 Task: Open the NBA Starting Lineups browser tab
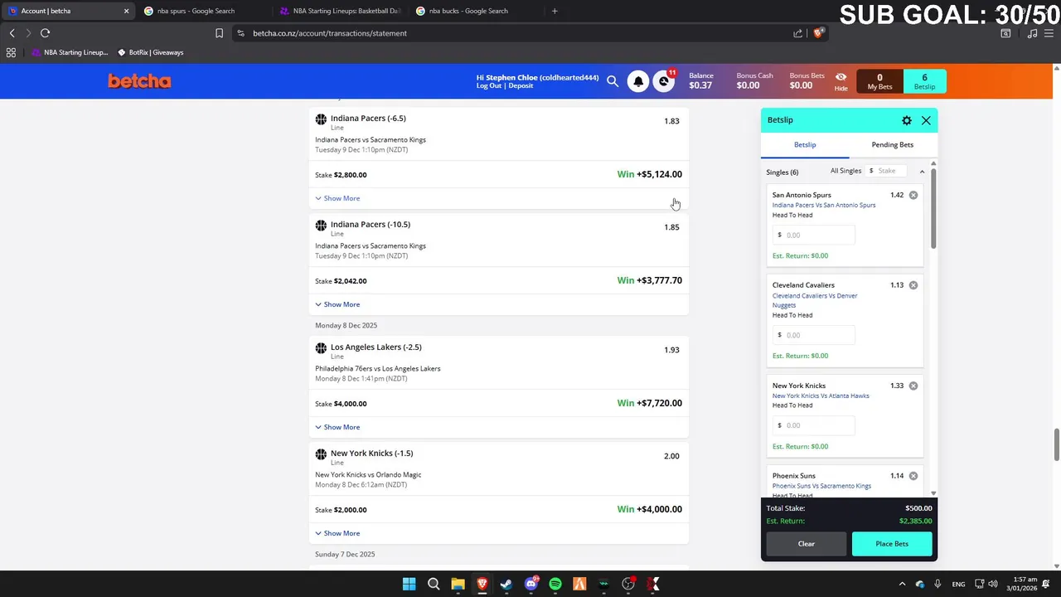pyautogui.click(x=340, y=11)
